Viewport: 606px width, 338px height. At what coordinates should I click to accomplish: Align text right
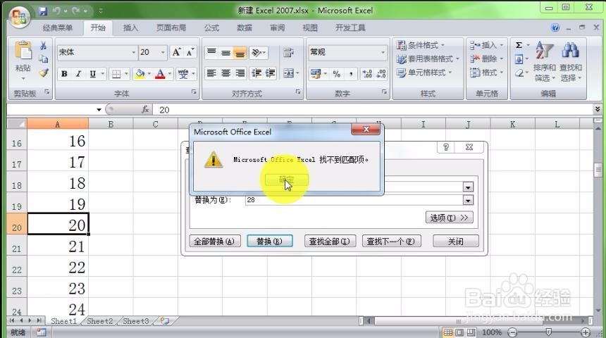(240, 73)
